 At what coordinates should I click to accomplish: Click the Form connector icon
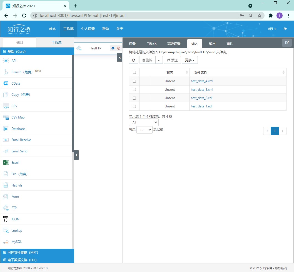(6, 197)
